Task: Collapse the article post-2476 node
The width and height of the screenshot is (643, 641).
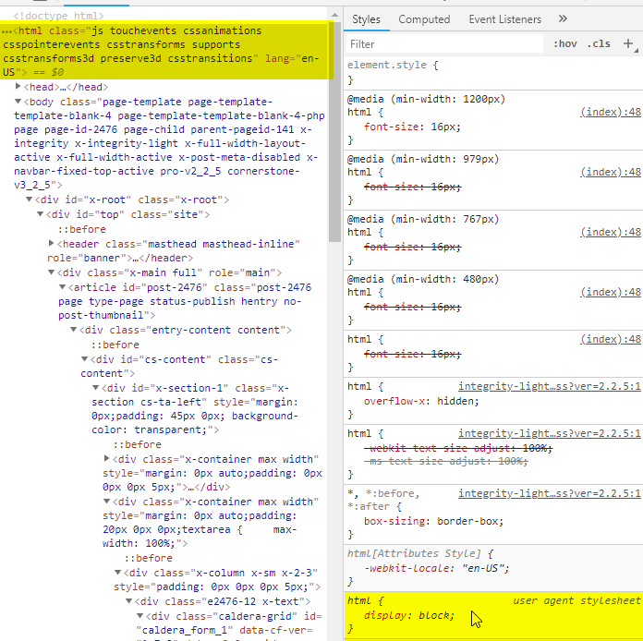Action: click(63, 287)
